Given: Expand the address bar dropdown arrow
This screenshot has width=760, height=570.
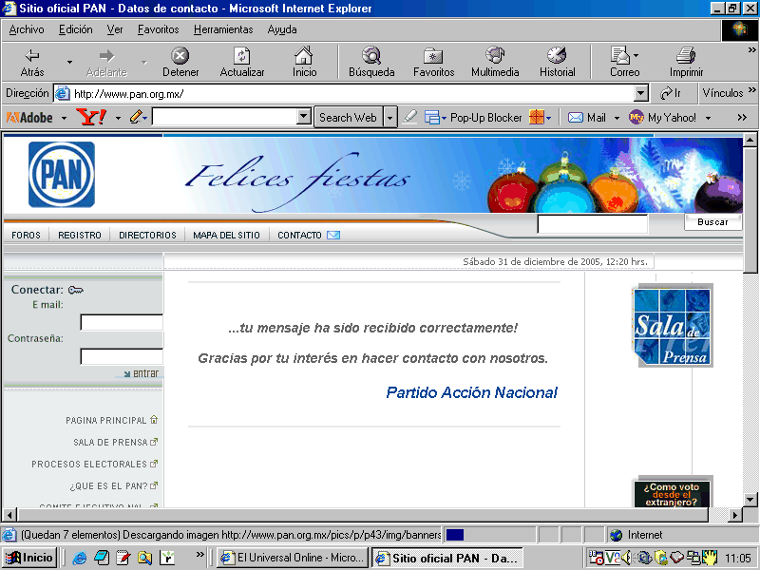Looking at the screenshot, I should pos(640,93).
